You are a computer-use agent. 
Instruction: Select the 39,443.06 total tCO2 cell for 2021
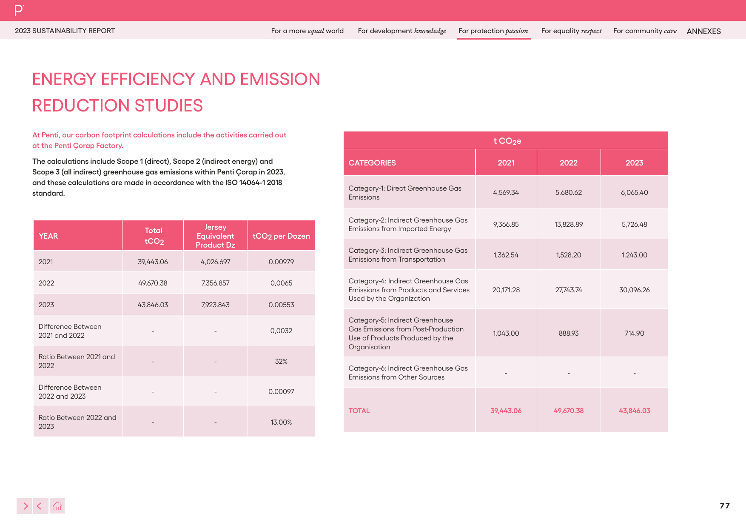point(153,262)
